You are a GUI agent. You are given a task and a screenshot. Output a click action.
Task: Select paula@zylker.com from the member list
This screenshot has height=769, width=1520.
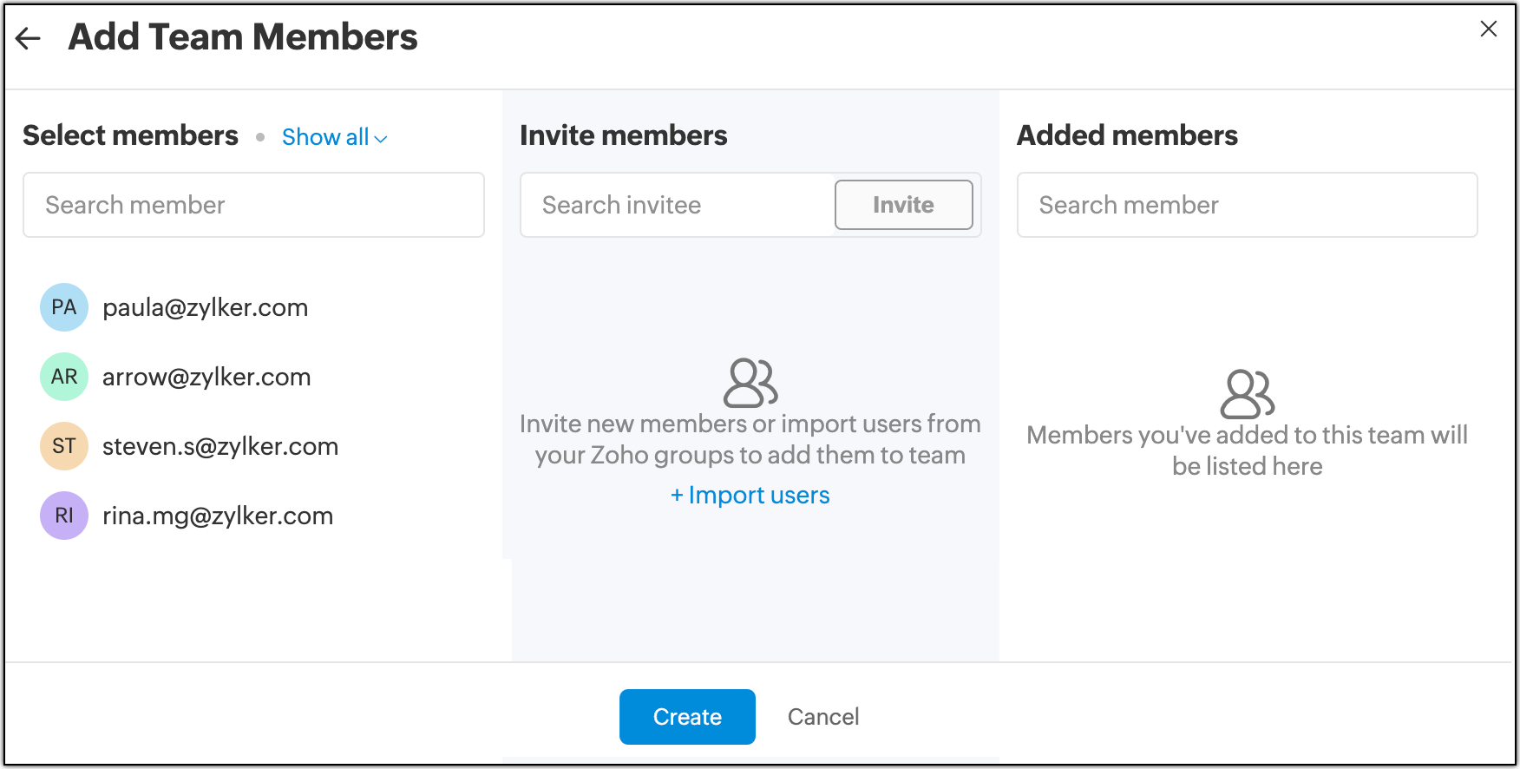205,307
